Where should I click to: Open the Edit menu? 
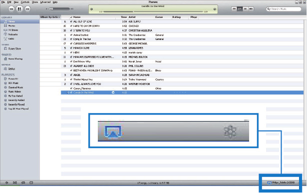[9, 2]
